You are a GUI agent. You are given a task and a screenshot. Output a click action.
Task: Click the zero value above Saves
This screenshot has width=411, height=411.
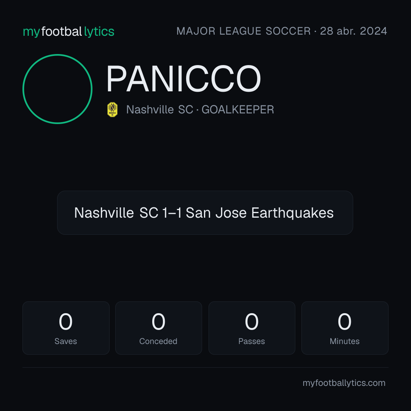(65, 322)
